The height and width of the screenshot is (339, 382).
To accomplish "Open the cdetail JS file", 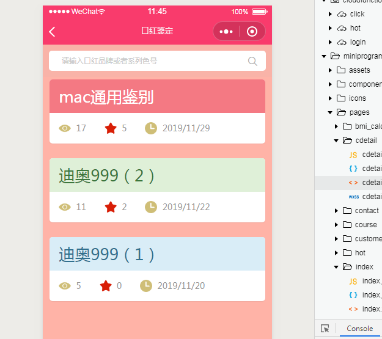I will [x=365, y=155].
